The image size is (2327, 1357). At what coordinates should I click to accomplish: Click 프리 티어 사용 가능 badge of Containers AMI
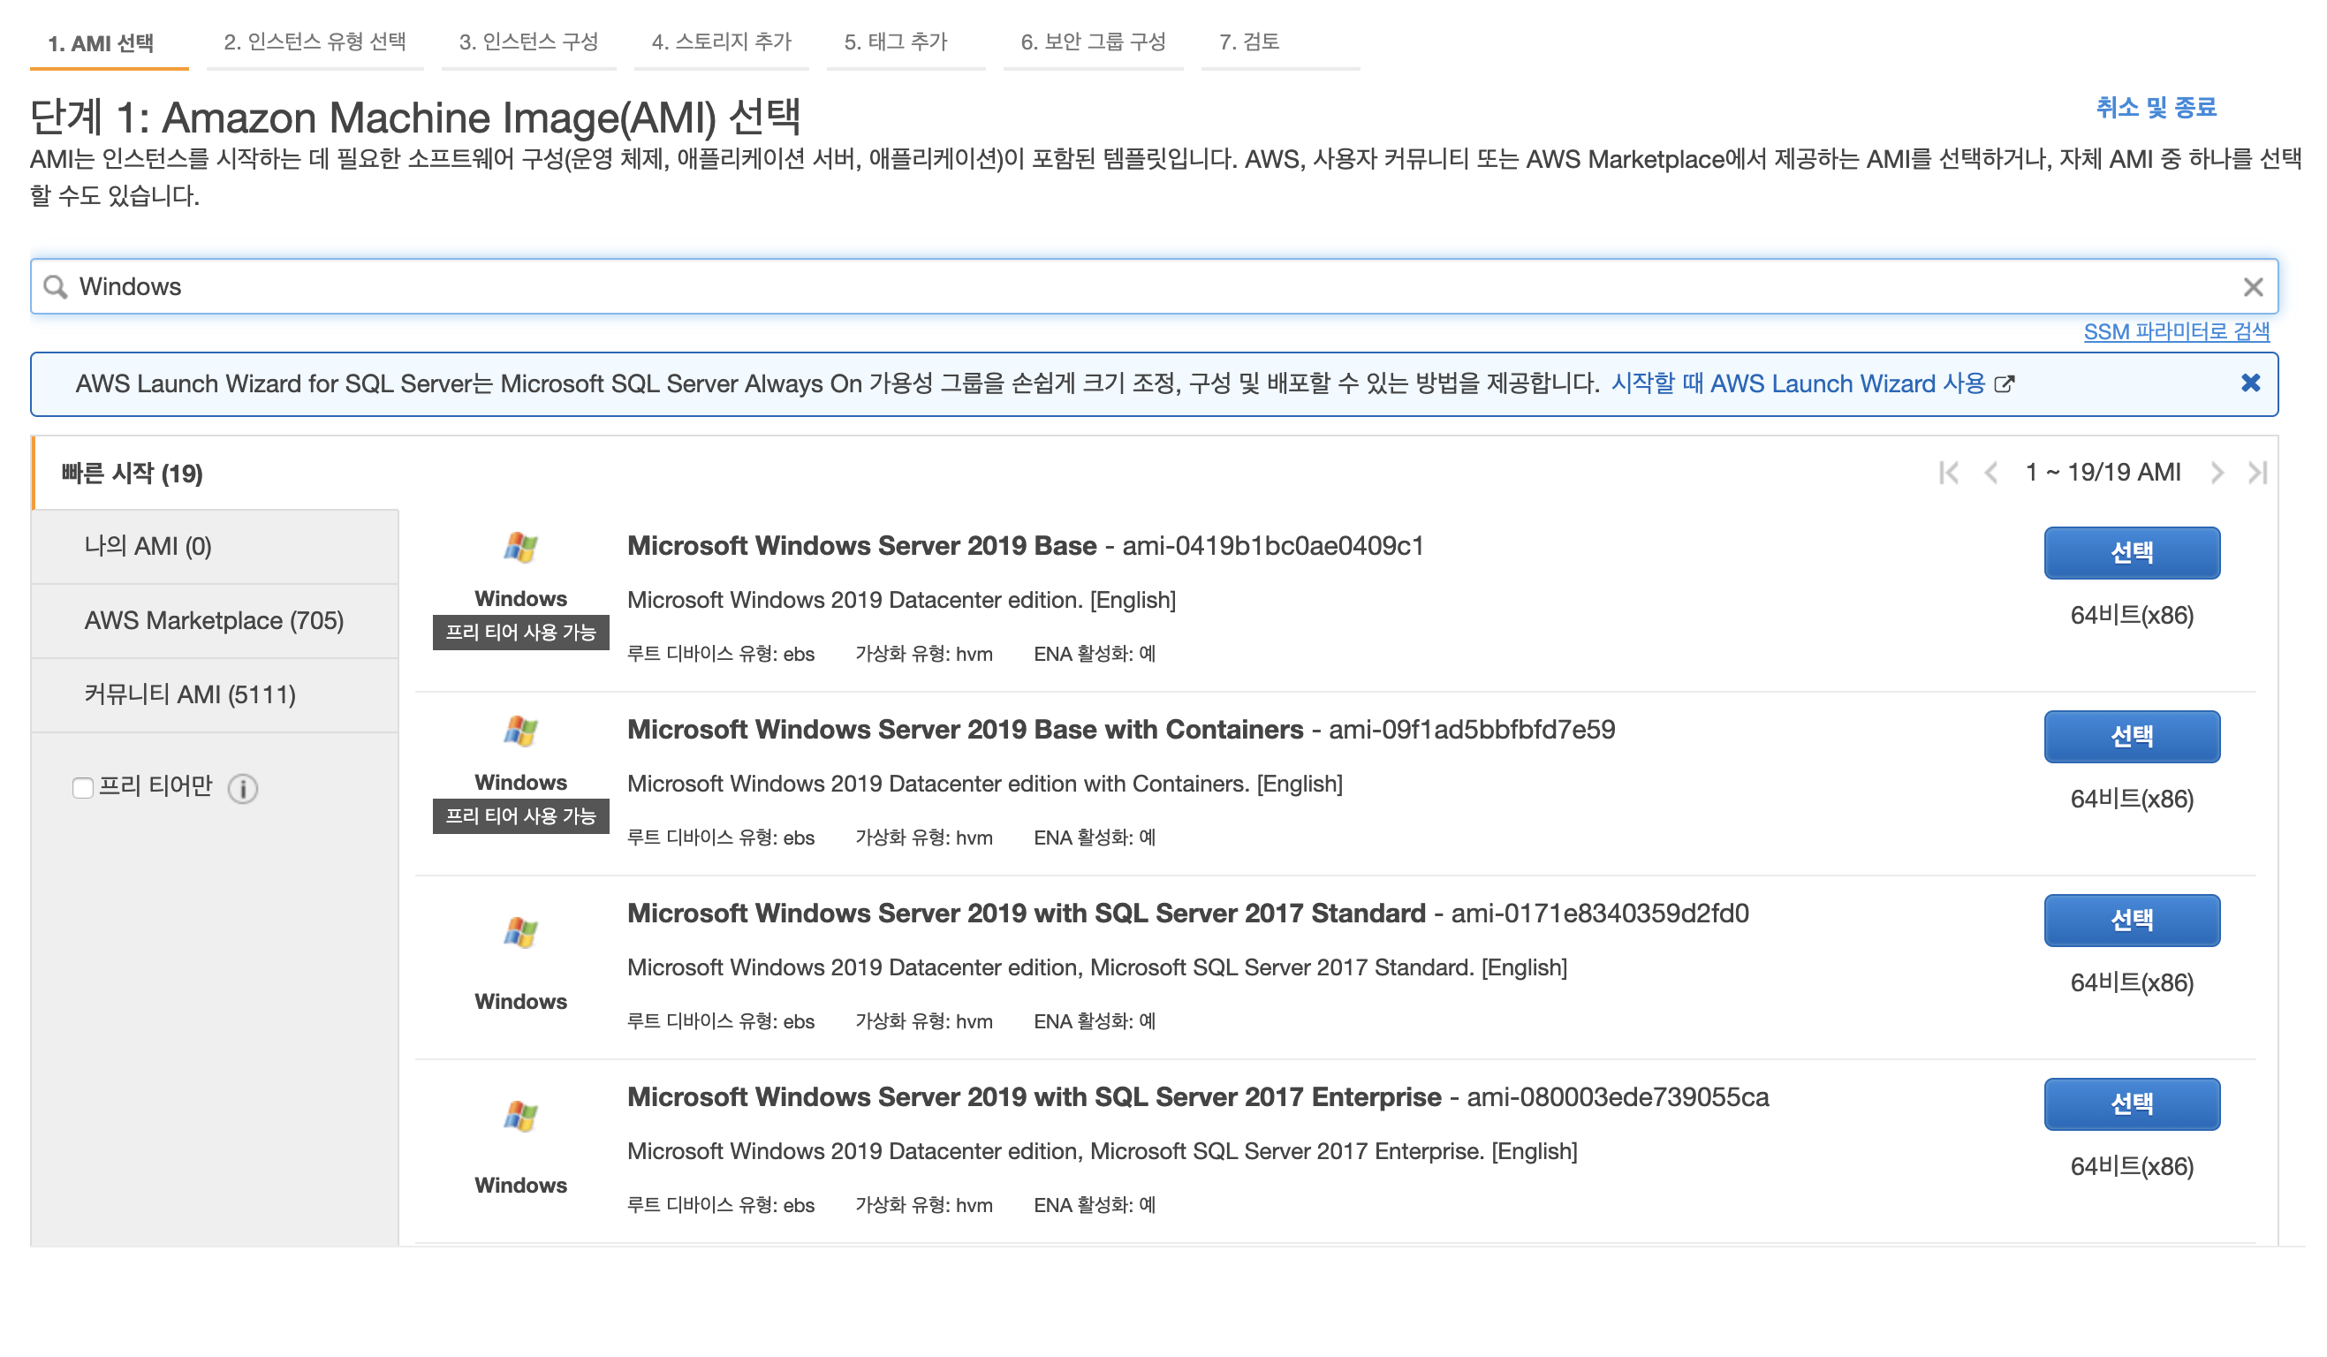521,816
